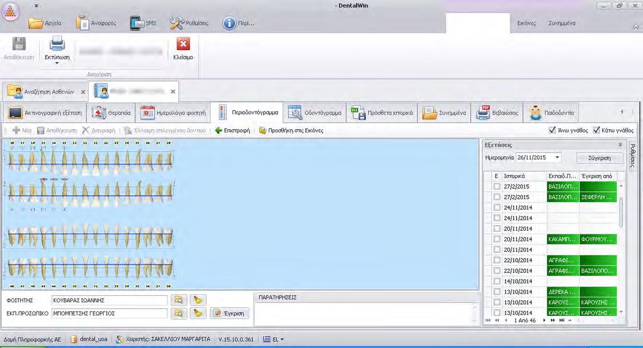The height and width of the screenshot is (348, 643).
Task: Open the Βεβαιώσεις tab
Action: pos(497,113)
